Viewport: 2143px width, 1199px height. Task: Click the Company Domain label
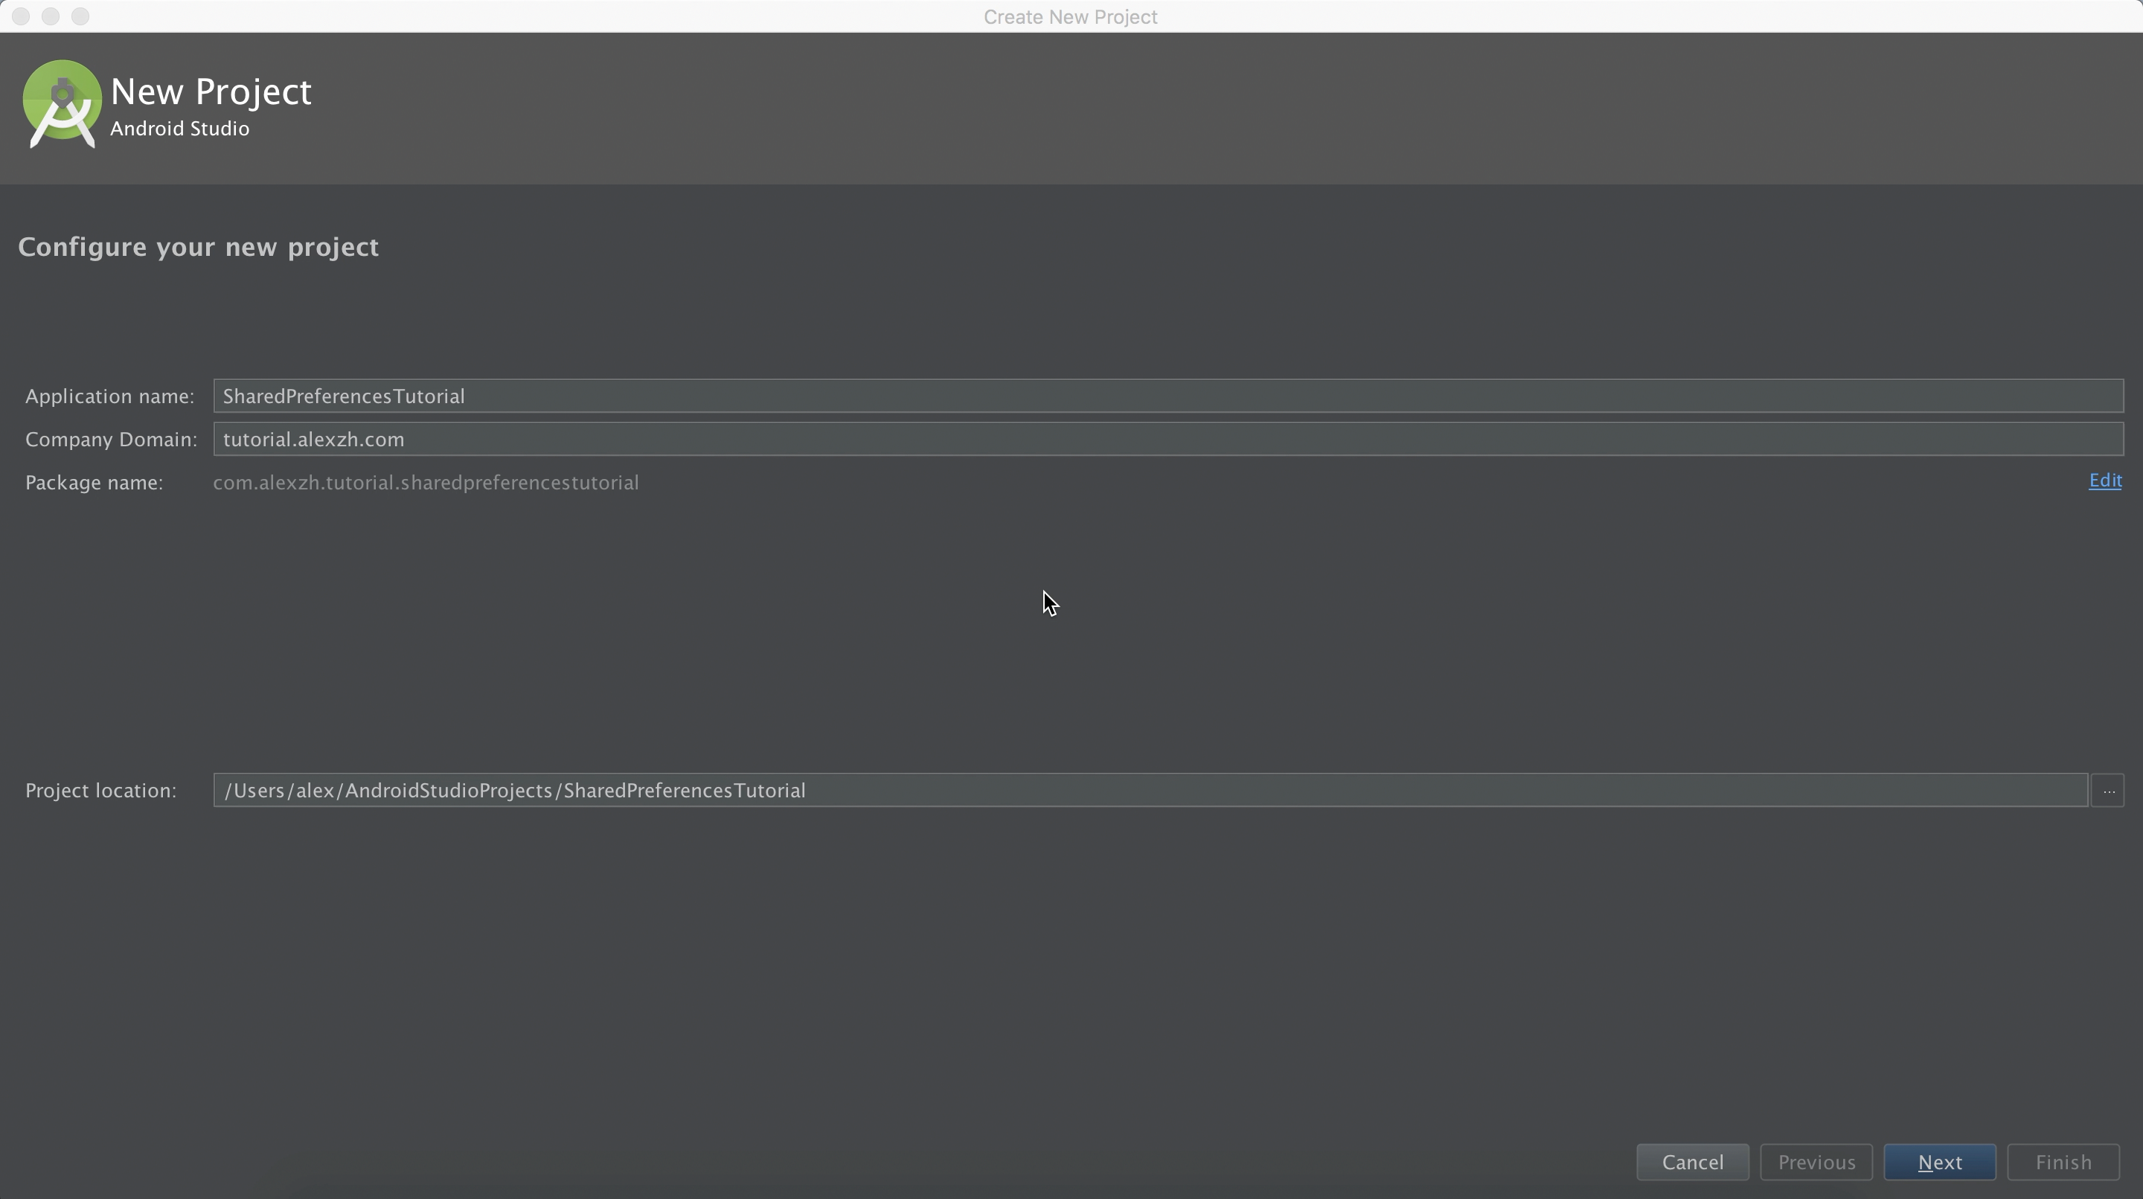111,440
